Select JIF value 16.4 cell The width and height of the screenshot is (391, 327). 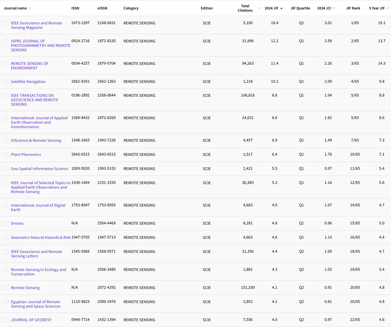point(275,23)
